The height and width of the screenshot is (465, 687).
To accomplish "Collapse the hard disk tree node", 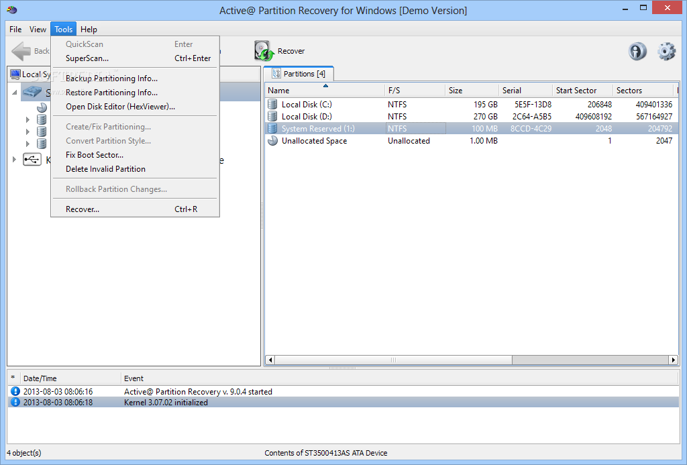I will pos(15,93).
